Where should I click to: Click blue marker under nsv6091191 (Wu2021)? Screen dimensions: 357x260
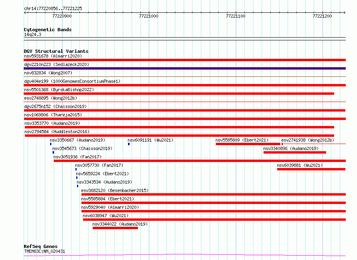(129, 144)
